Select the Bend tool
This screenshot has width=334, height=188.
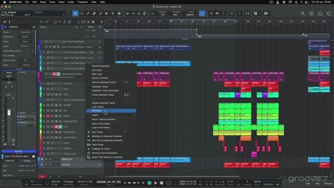coord(113,14)
